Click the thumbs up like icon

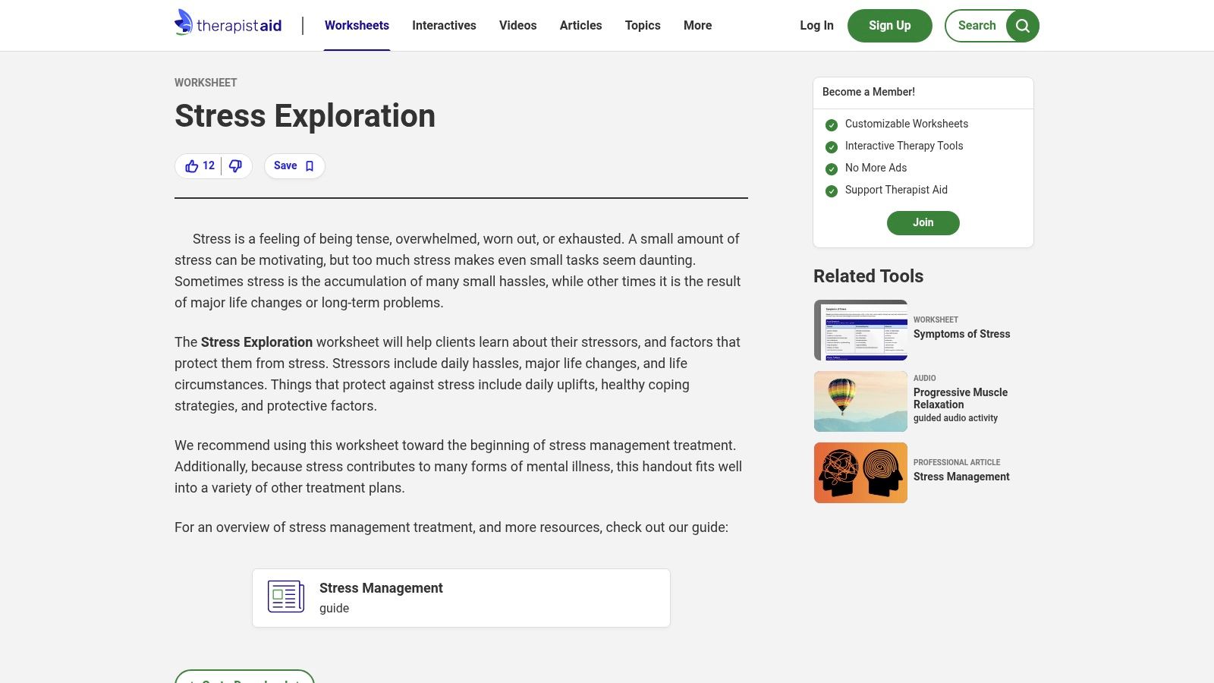(x=191, y=166)
